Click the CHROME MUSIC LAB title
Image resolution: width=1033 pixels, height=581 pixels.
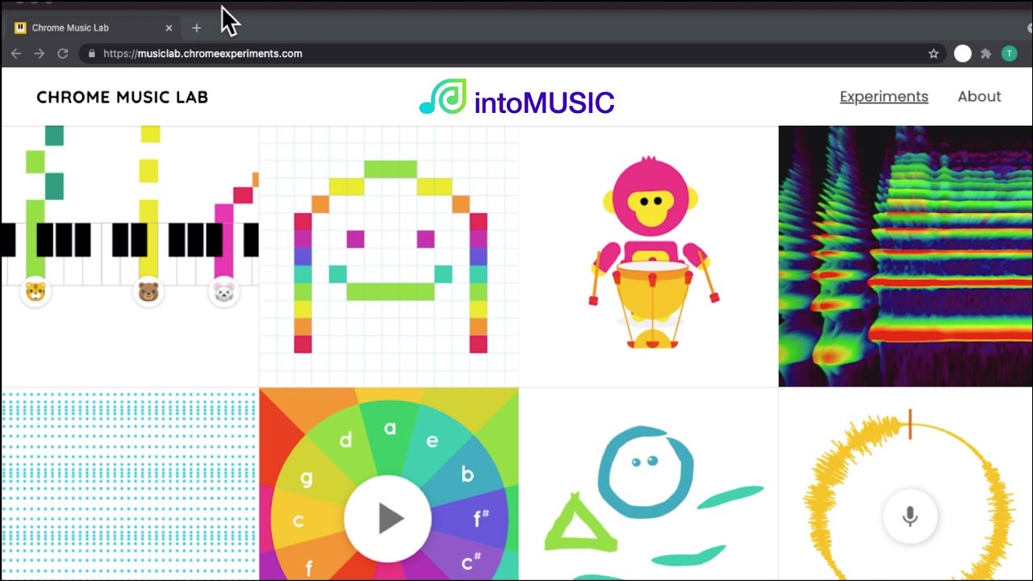tap(122, 97)
